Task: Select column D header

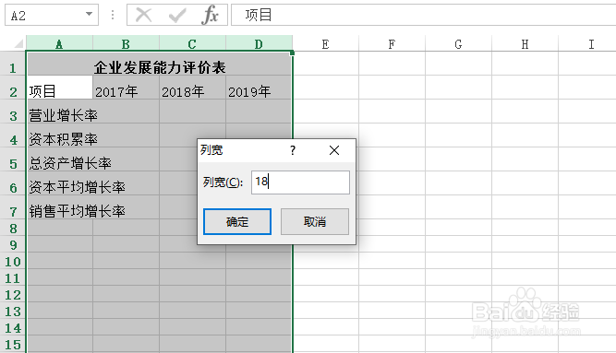Action: (259, 43)
